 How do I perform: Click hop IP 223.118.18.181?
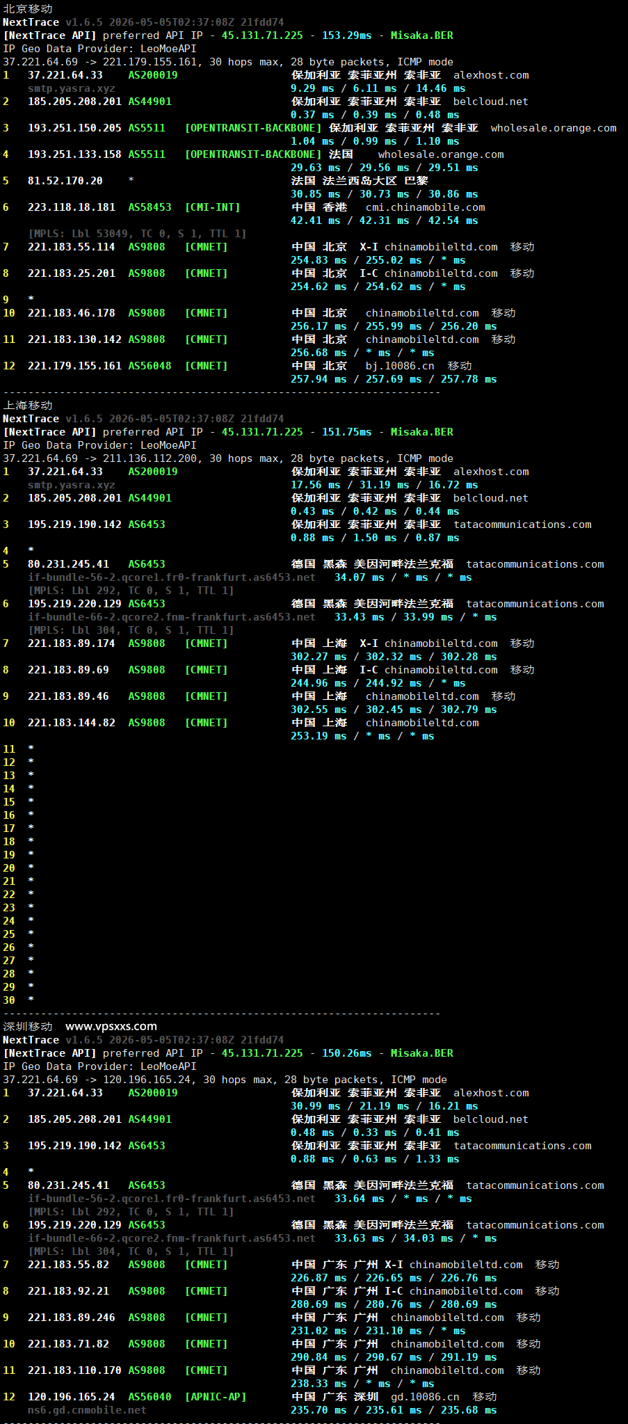(72, 207)
